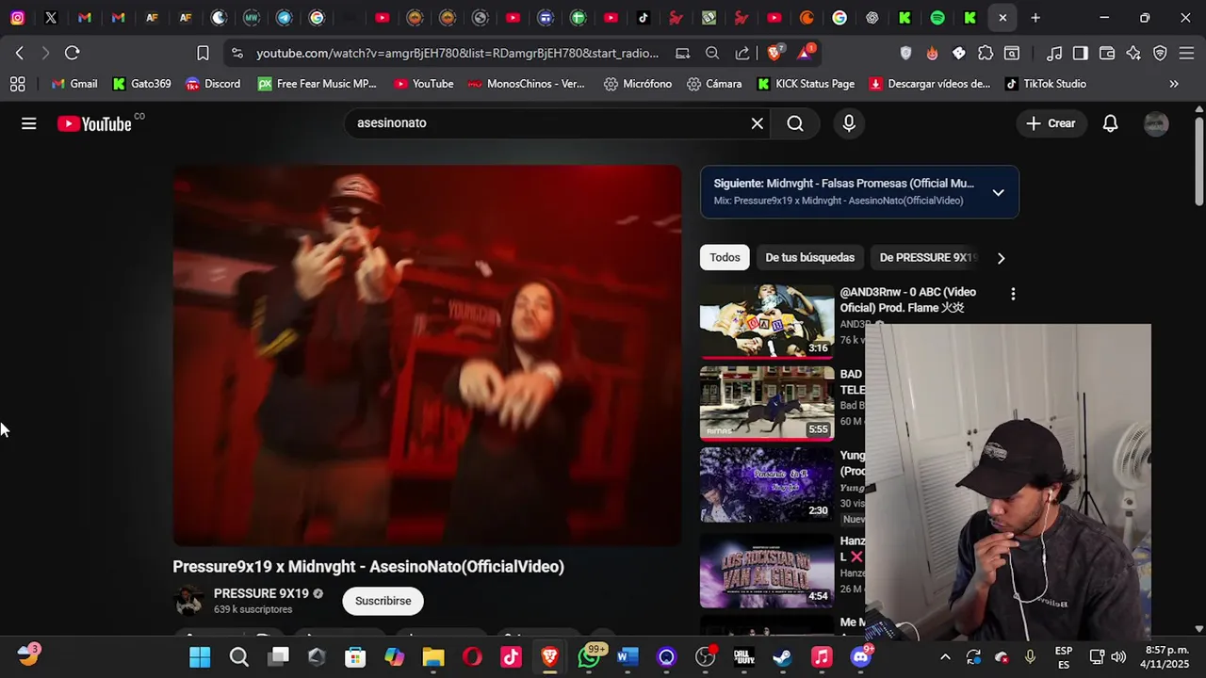Show hidden system tray icons
This screenshot has height=678, width=1206.
pos(945,656)
